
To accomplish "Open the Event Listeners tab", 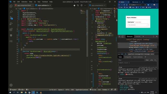I will tap(138, 57).
